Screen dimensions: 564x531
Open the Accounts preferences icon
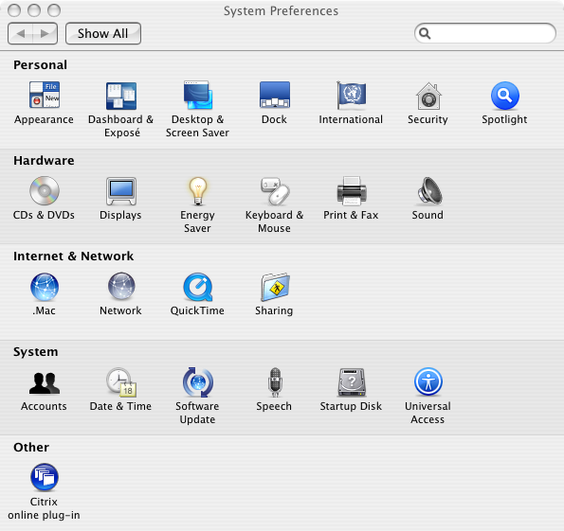point(45,383)
